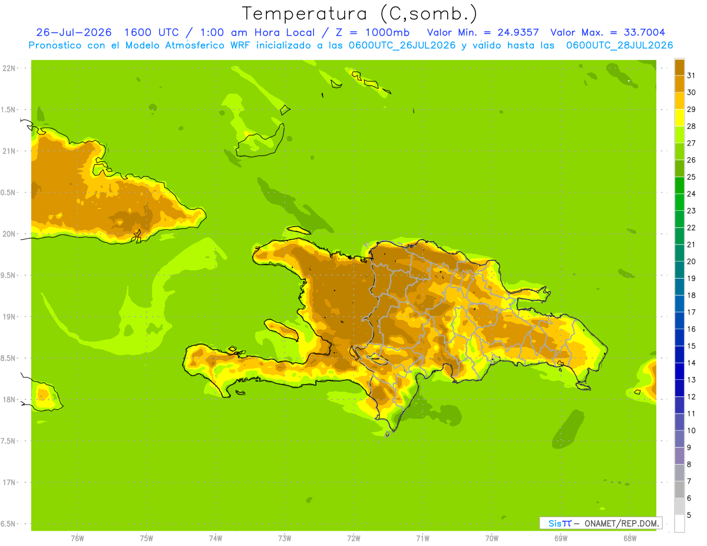Image resolution: width=707 pixels, height=546 pixels.
Task: Click the "72W" longitude label
Action: point(353,538)
